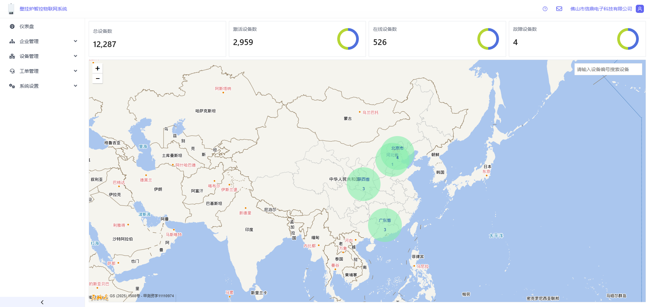Click the dashboard gauge icon
The height and width of the screenshot is (307, 650).
click(12, 26)
